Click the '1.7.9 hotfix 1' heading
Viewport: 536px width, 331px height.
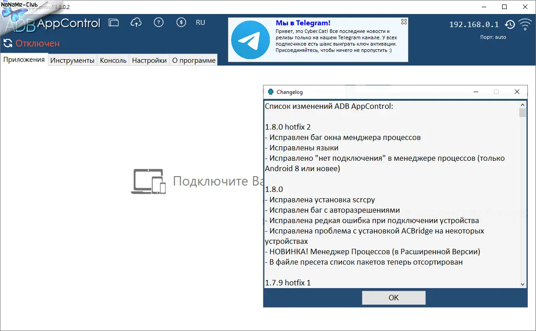click(x=288, y=283)
